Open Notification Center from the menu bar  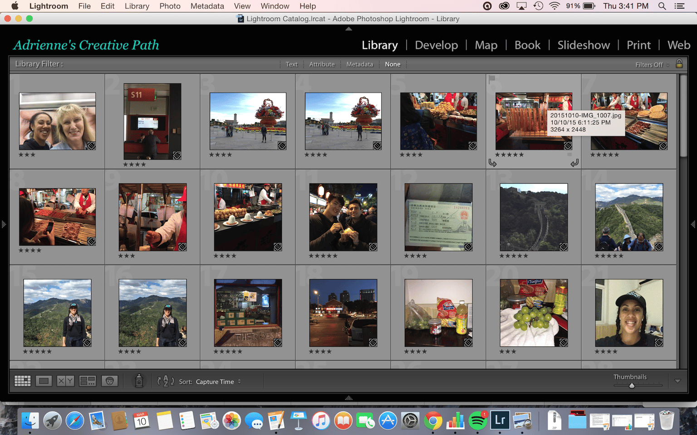(x=679, y=6)
